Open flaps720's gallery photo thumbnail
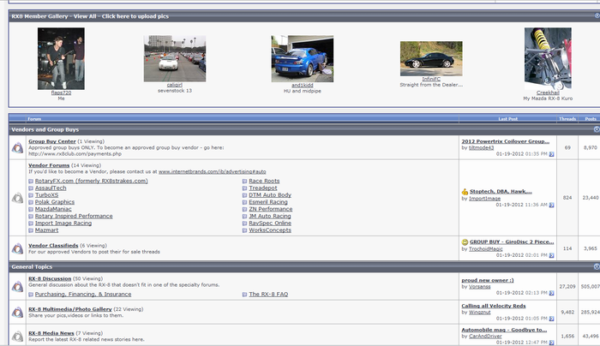Viewport: 600px width, 346px height. coord(61,58)
